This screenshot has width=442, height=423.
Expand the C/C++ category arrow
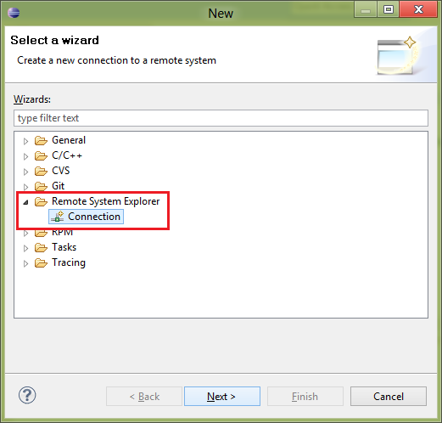25,156
